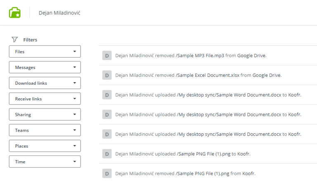
Task: Open the Teams filter dropdown
Action: [x=45, y=130]
